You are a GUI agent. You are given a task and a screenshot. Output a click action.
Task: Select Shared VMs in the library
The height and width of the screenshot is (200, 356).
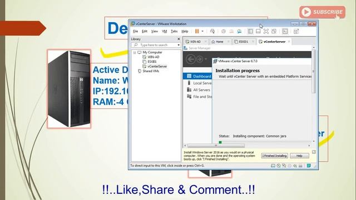point(151,71)
